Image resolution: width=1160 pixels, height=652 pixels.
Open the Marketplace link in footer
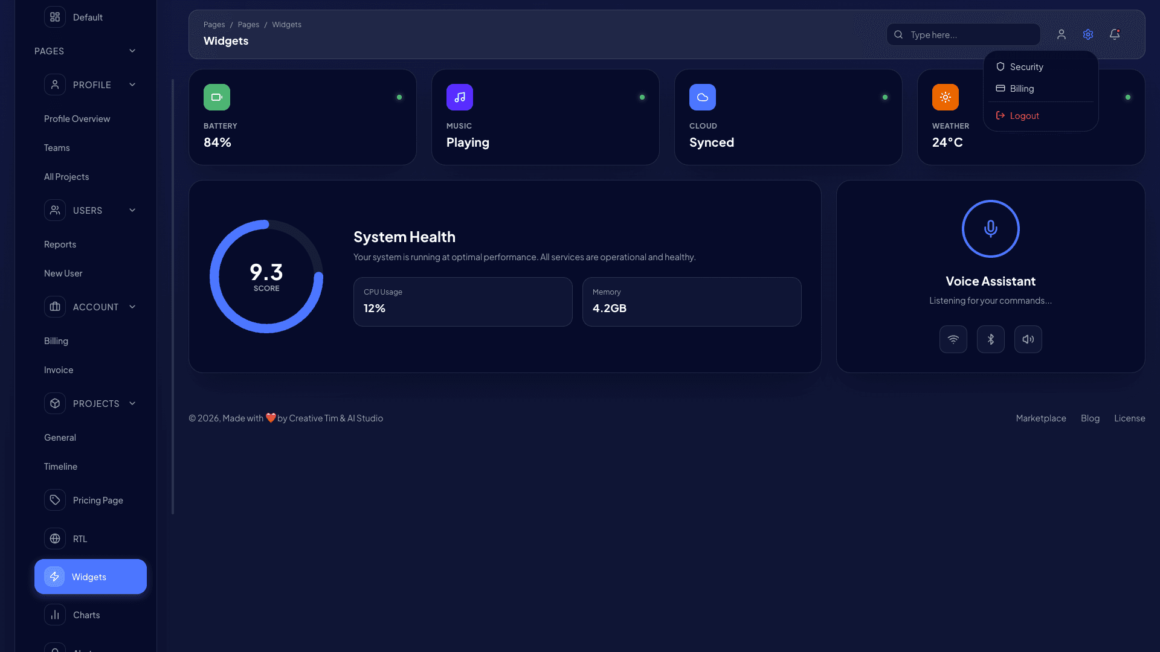(1040, 418)
